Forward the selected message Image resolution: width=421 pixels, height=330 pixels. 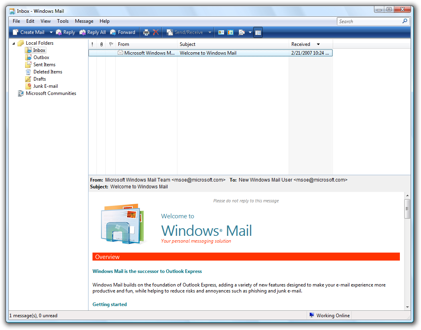tap(123, 32)
